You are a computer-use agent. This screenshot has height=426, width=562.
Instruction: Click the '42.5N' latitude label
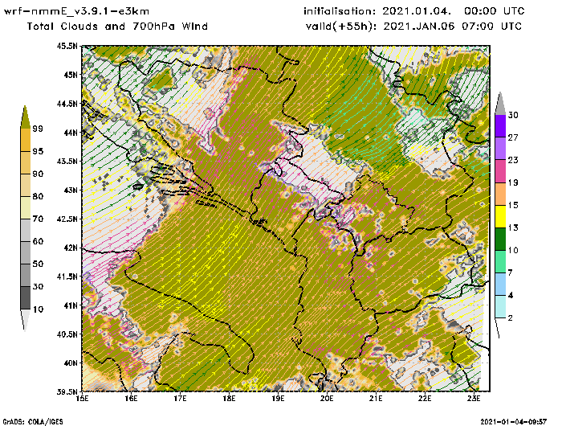67,219
